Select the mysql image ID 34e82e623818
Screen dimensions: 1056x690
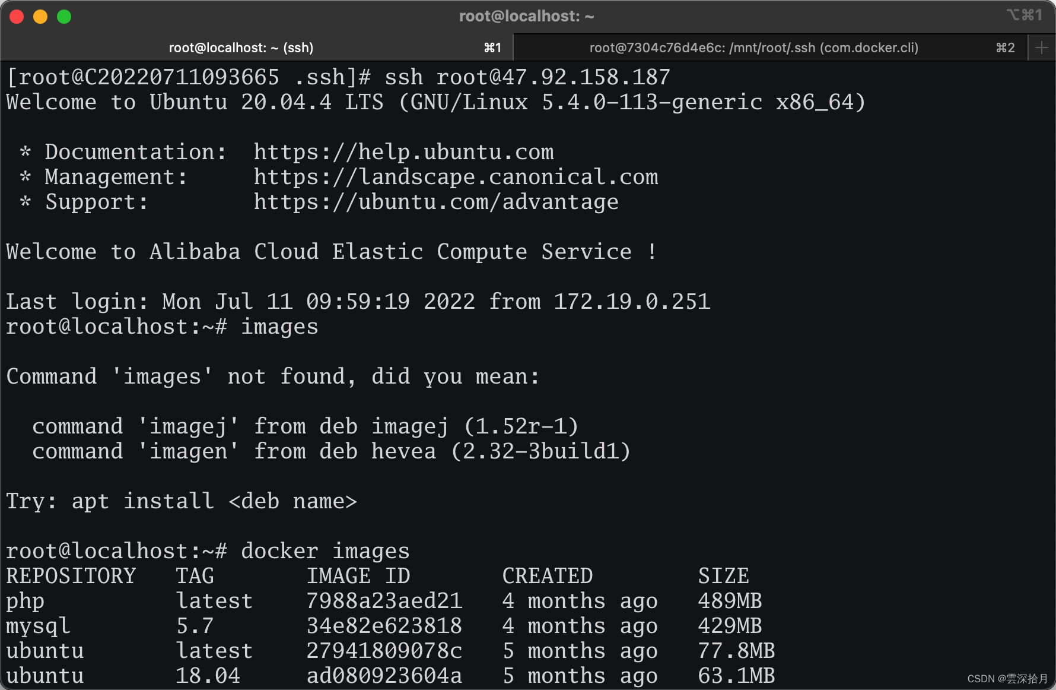(x=384, y=625)
